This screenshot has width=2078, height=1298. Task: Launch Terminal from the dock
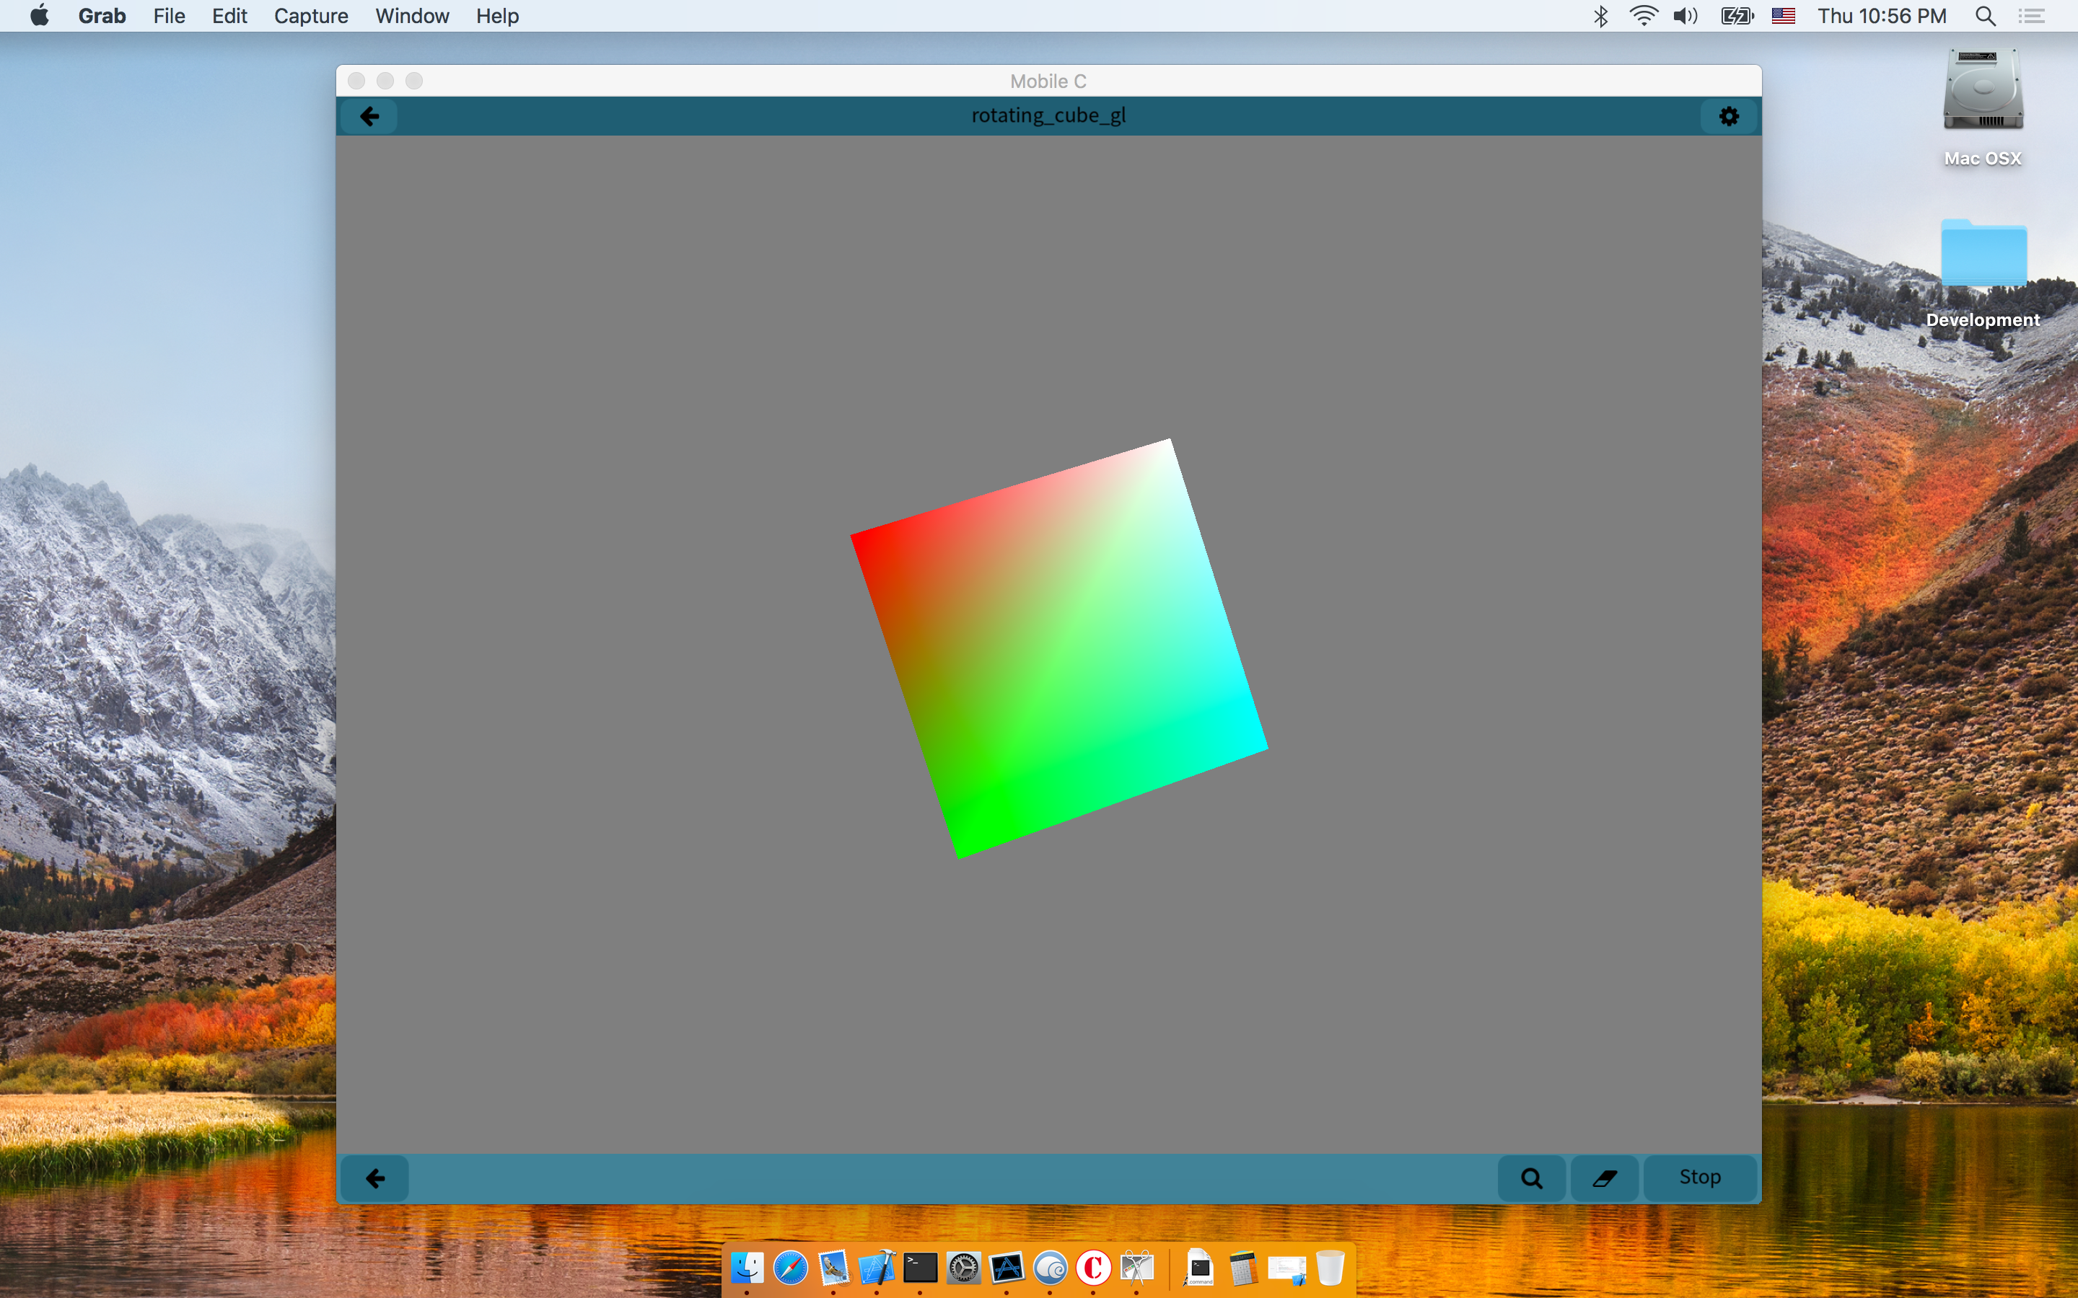pyautogui.click(x=920, y=1267)
